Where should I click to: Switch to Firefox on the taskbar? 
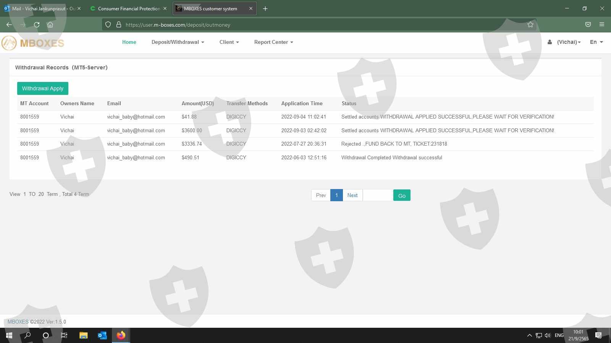click(121, 335)
